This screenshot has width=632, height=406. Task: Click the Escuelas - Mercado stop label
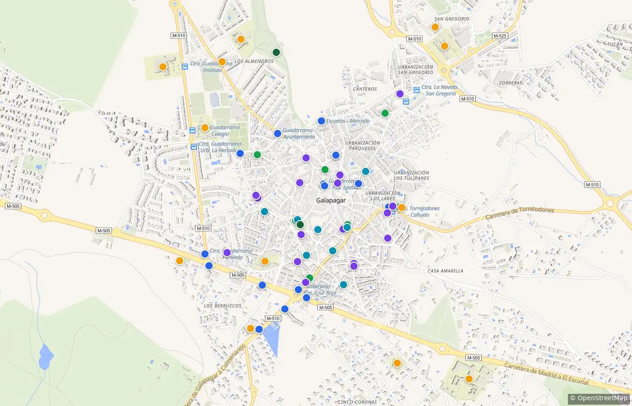348,121
